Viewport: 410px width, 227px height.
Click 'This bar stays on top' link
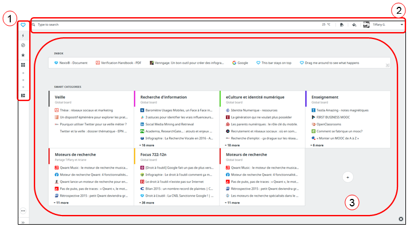coord(274,62)
